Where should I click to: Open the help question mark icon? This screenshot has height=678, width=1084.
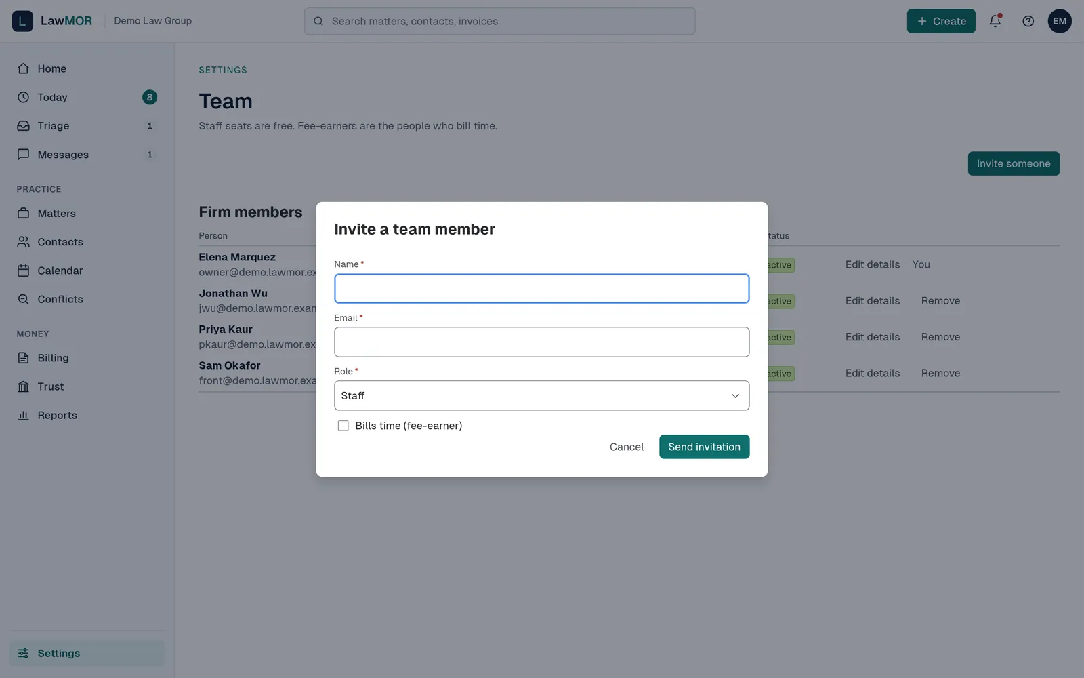click(x=1028, y=21)
